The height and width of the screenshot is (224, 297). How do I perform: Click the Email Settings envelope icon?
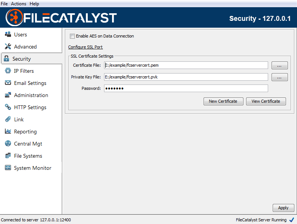[x=8, y=83]
